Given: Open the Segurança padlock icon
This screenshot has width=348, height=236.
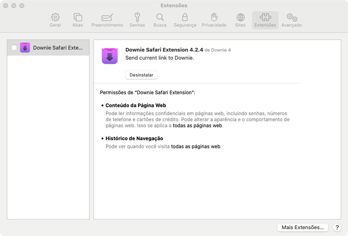Looking at the screenshot, I should tap(185, 17).
